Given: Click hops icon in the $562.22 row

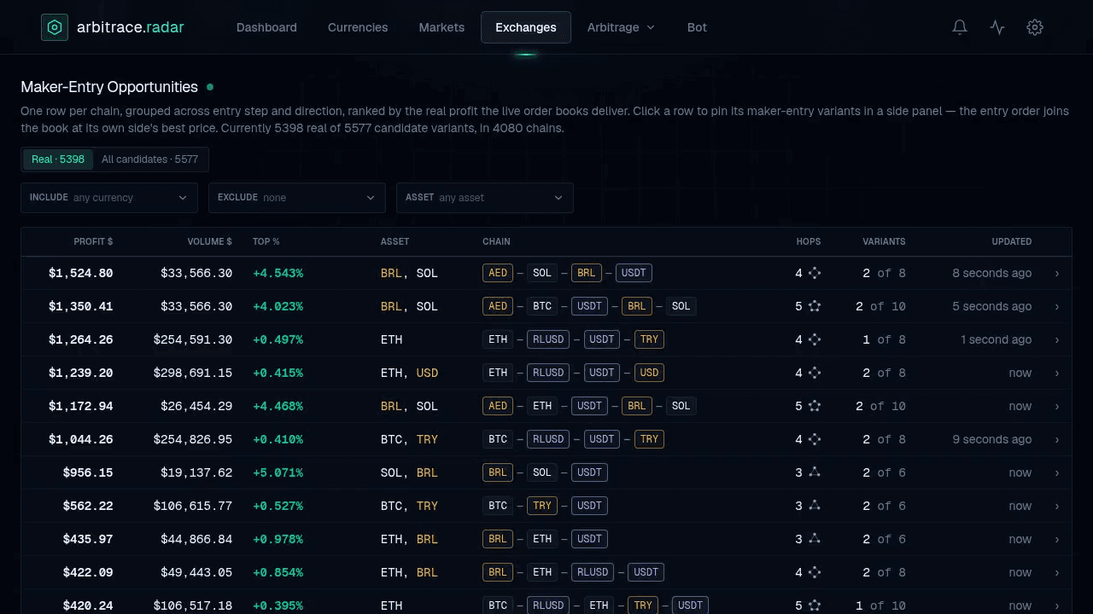Looking at the screenshot, I should 815,506.
